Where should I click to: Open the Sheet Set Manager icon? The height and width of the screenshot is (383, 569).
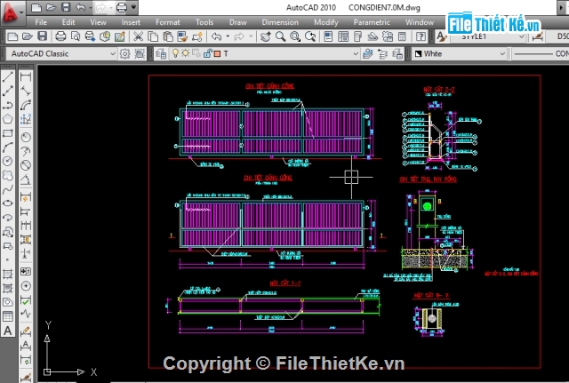(373, 36)
